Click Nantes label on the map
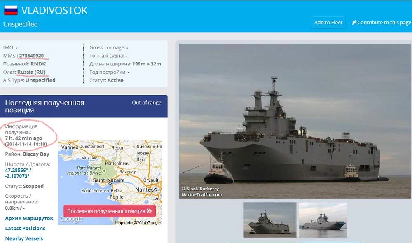Image resolution: width=412 pixels, height=243 pixels. click(x=145, y=189)
